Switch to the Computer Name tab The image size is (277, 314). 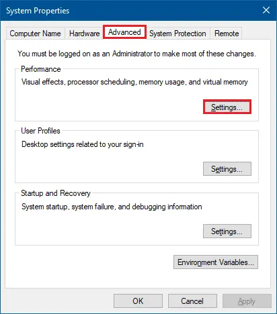35,34
